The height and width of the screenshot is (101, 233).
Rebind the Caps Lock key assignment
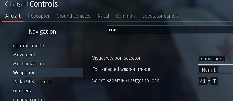[211, 59]
